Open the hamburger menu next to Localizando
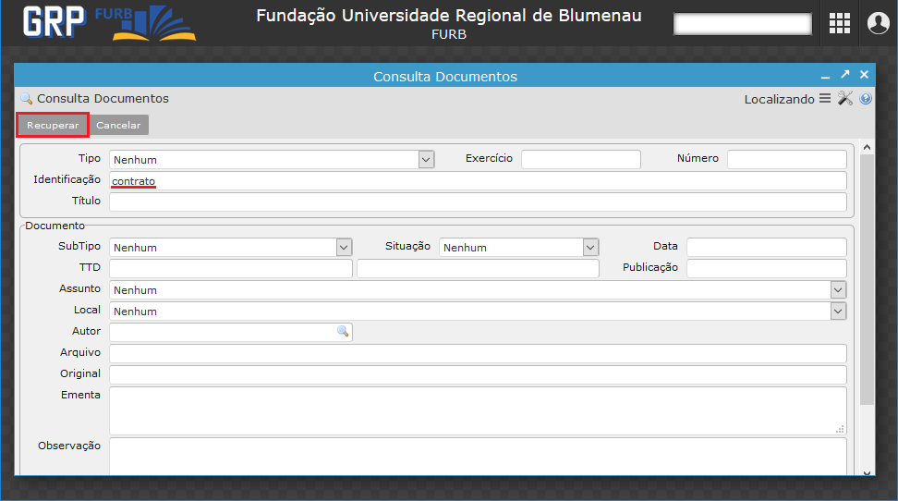This screenshot has height=501, width=898. click(x=824, y=99)
